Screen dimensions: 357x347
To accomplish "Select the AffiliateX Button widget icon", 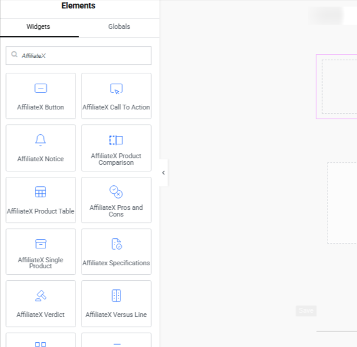I will click(x=41, y=88).
